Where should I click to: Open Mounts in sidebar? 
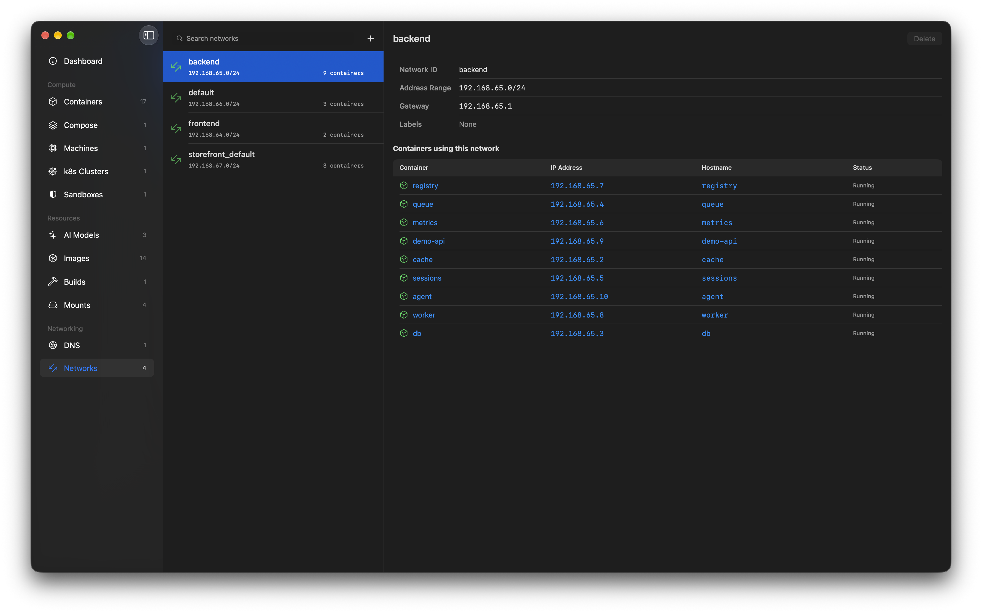[97, 305]
